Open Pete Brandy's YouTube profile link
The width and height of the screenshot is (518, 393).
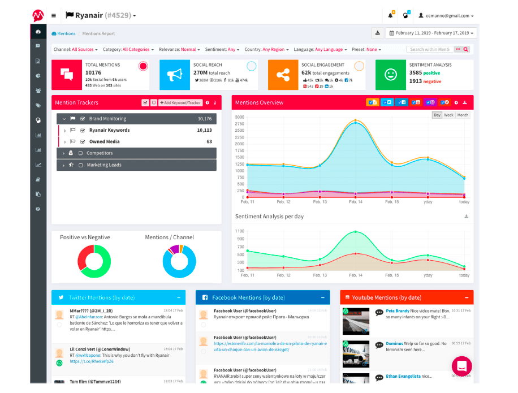[398, 311]
